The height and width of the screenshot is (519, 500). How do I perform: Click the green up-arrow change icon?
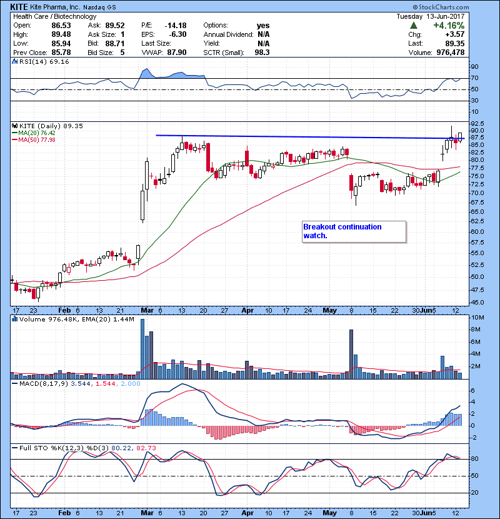click(x=413, y=26)
